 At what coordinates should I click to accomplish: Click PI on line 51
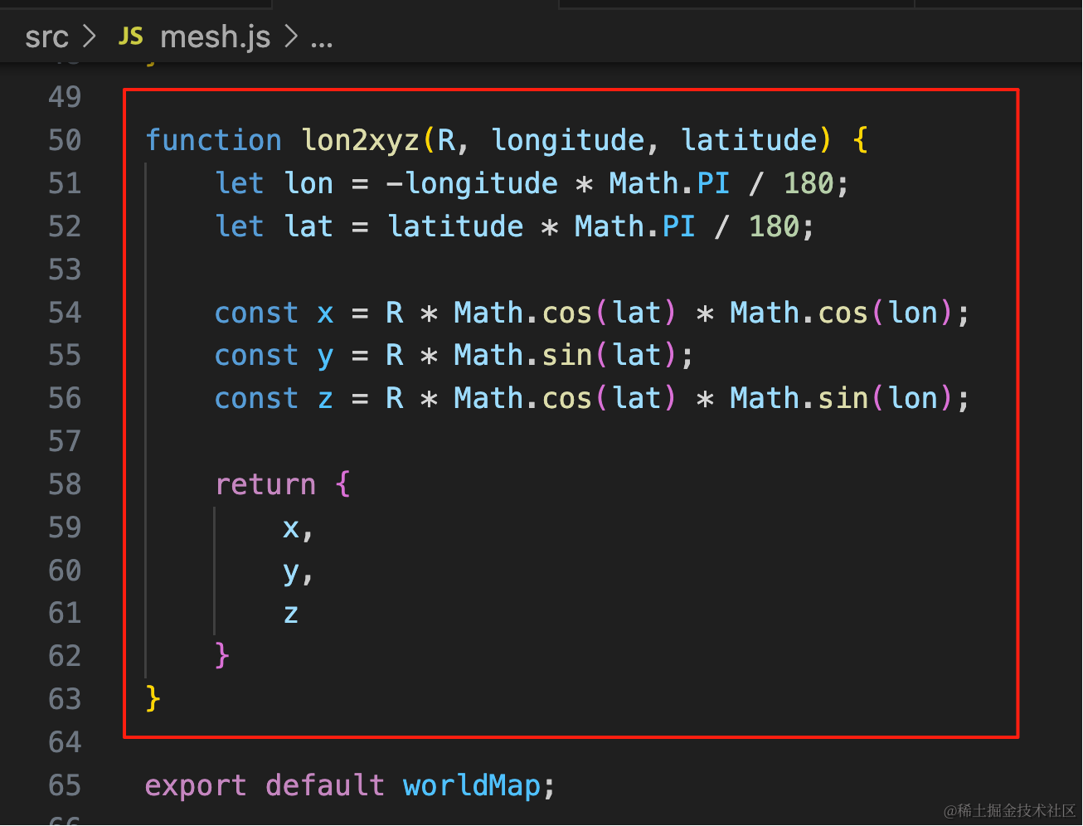click(x=713, y=183)
